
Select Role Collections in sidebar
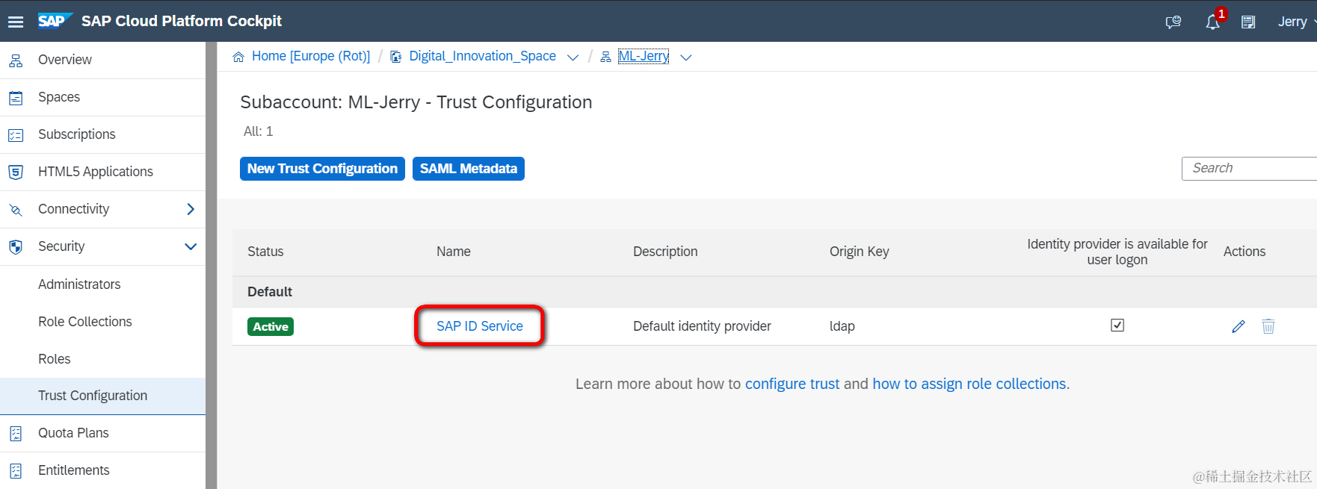tap(85, 322)
